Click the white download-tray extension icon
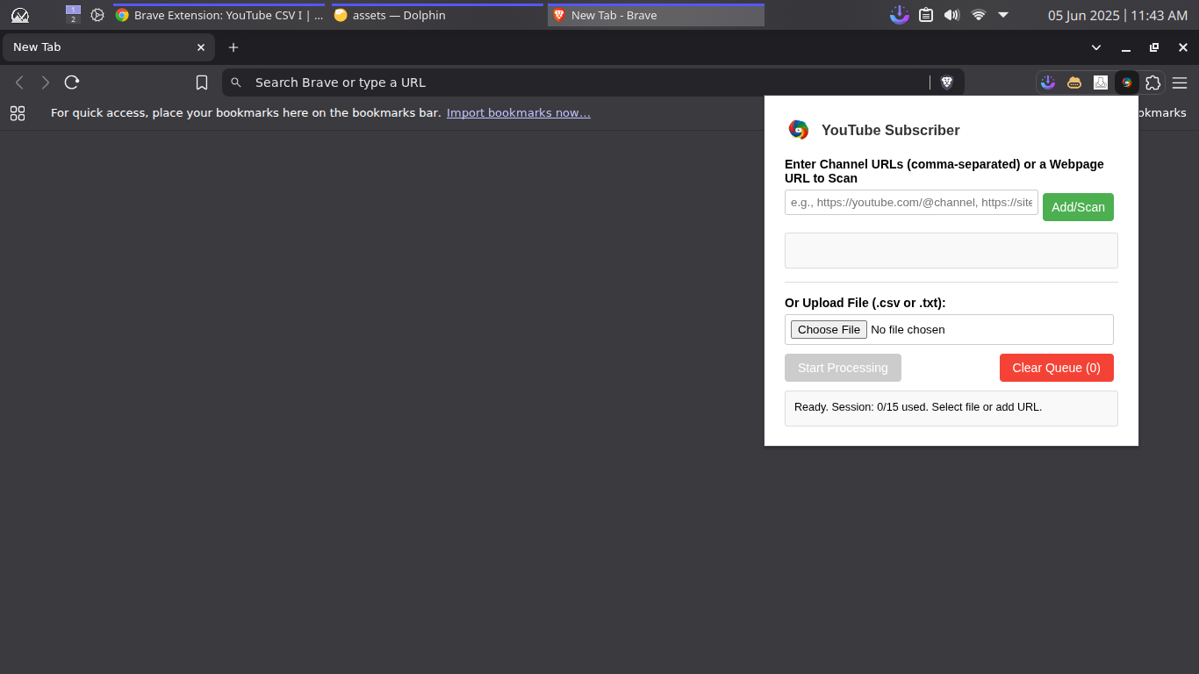The width and height of the screenshot is (1199, 674). (1101, 82)
